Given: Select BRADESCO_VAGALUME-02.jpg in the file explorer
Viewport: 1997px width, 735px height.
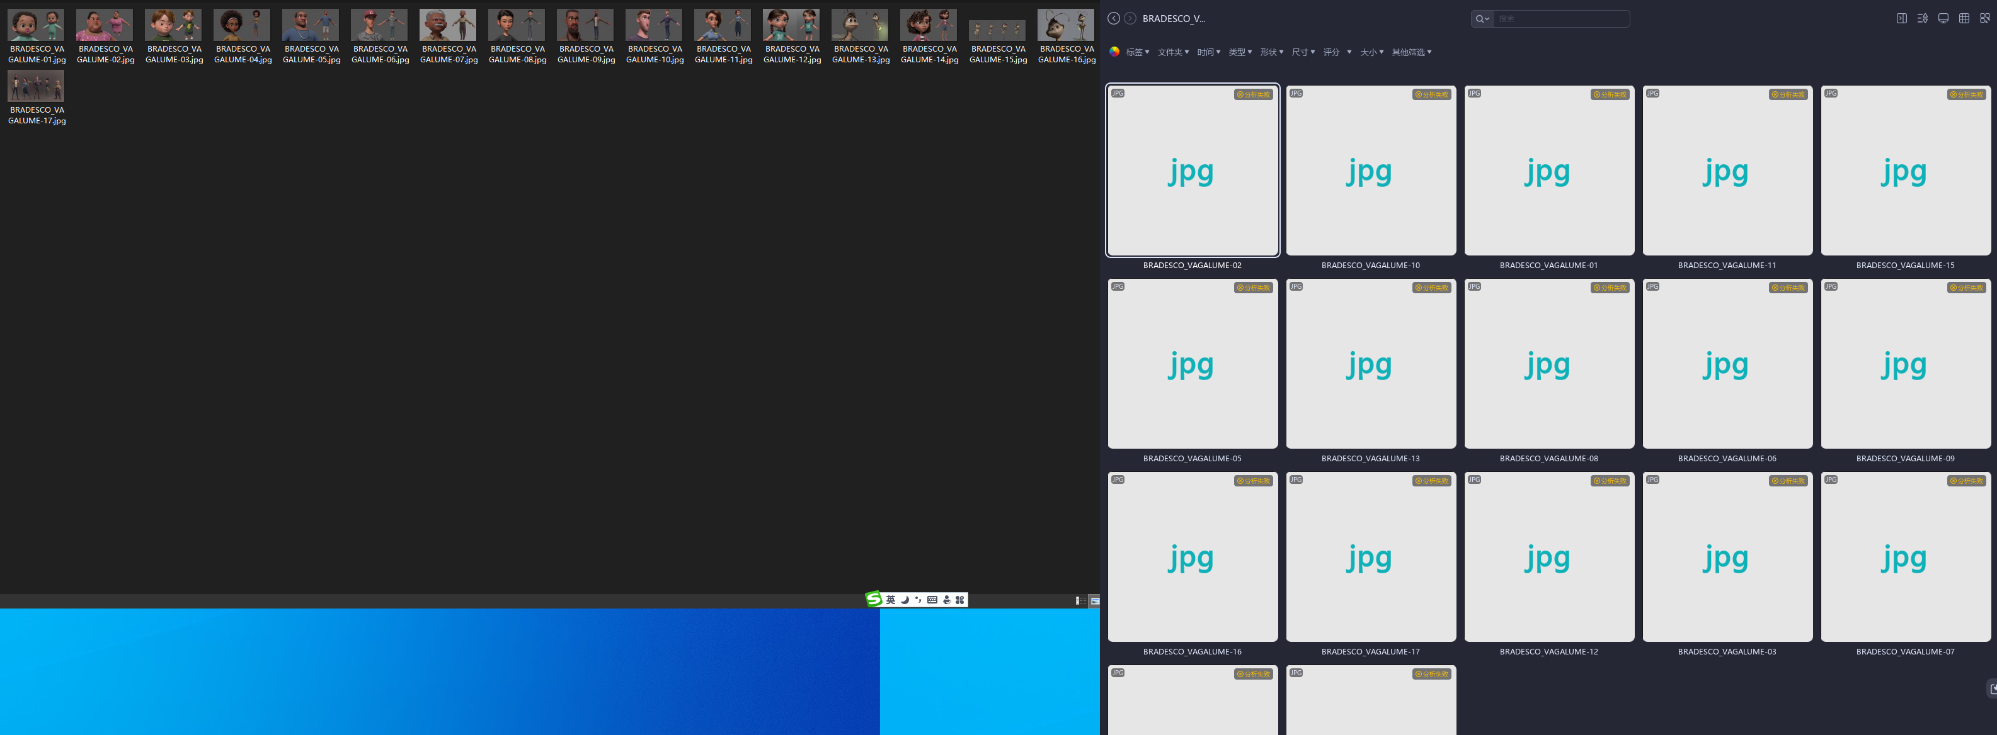Looking at the screenshot, I should pyautogui.click(x=105, y=36).
